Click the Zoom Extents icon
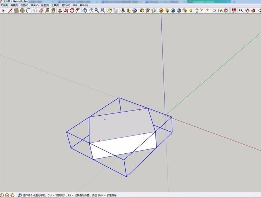This screenshot has width=261, height=198. point(103,11)
